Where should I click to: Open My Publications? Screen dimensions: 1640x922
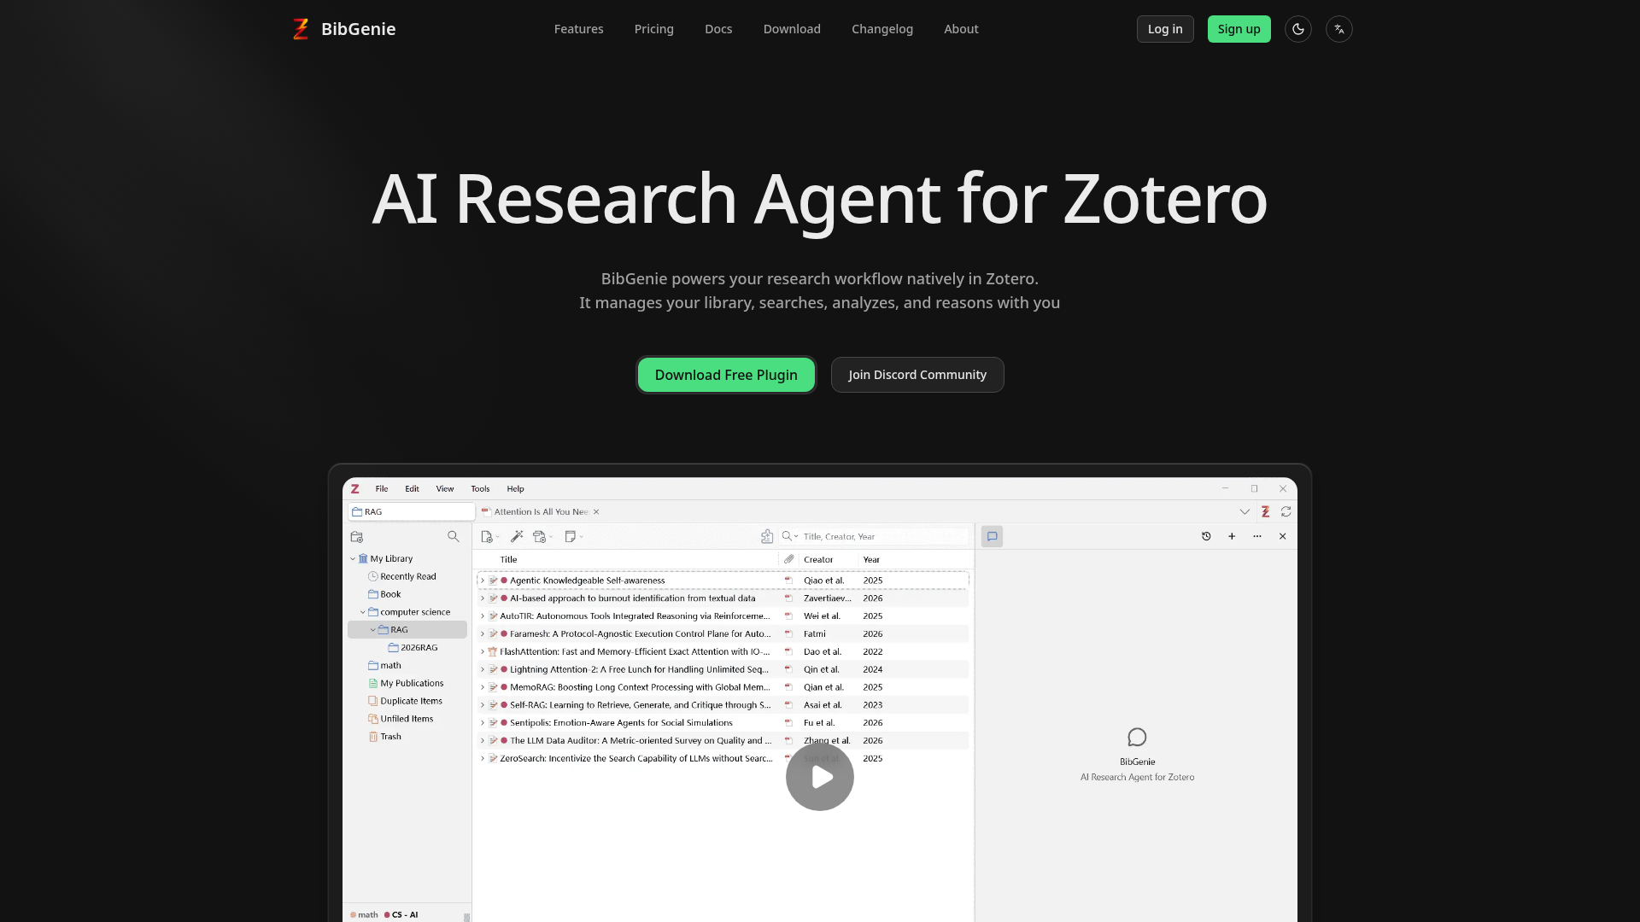(406, 684)
